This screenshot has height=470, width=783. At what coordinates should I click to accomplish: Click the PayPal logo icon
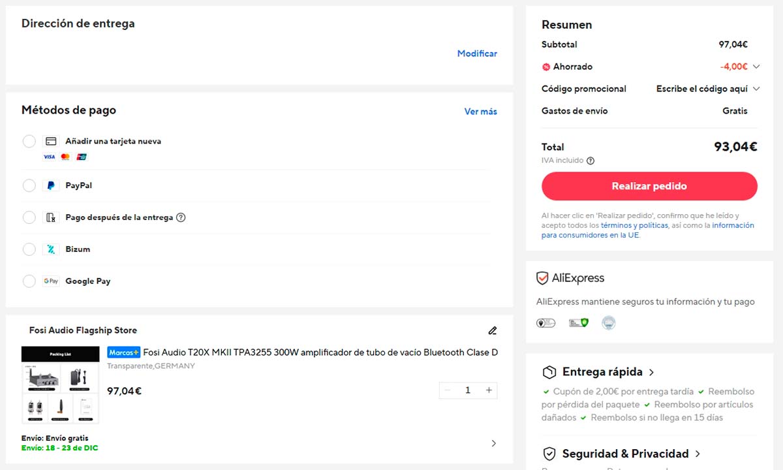click(x=51, y=186)
